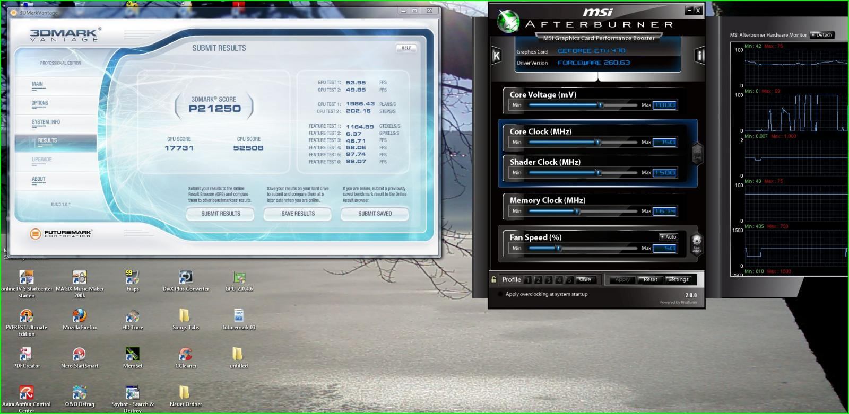
Task: Click the Core Clock slider handle
Action: (x=598, y=142)
